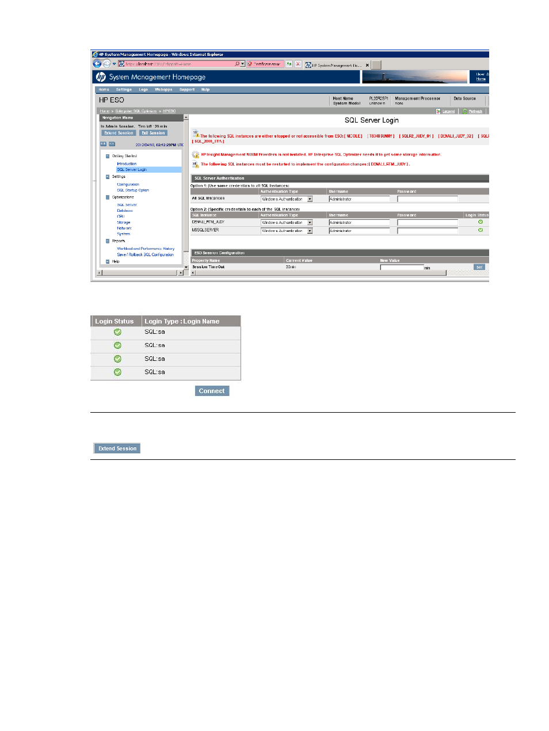Click the green Refresh icon in page toolbar
Screen dimensions: 549x731
pyautogui.click(x=465, y=111)
